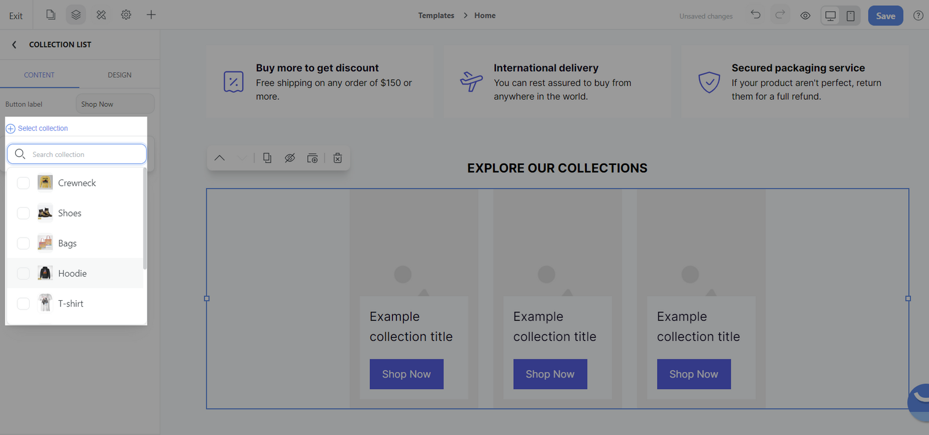Click middle collection's Shop Now button

(550, 374)
